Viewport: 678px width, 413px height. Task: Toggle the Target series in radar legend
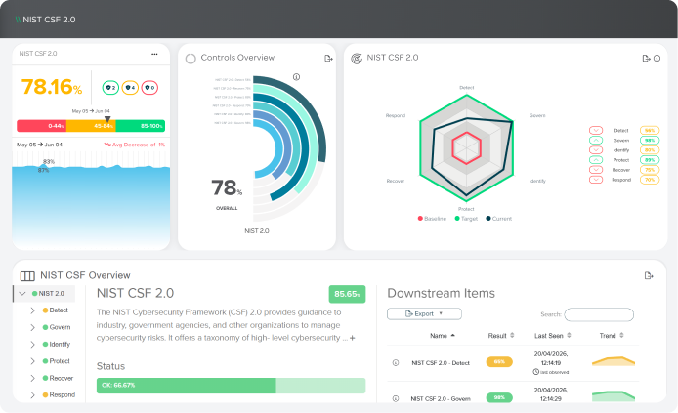click(x=466, y=219)
